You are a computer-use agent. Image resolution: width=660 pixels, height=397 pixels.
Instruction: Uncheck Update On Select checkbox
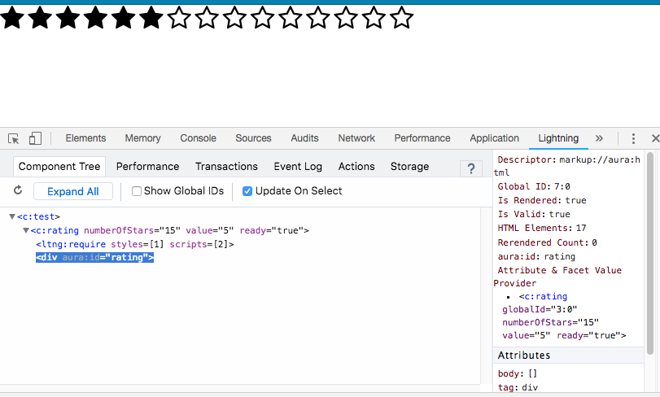tap(247, 191)
